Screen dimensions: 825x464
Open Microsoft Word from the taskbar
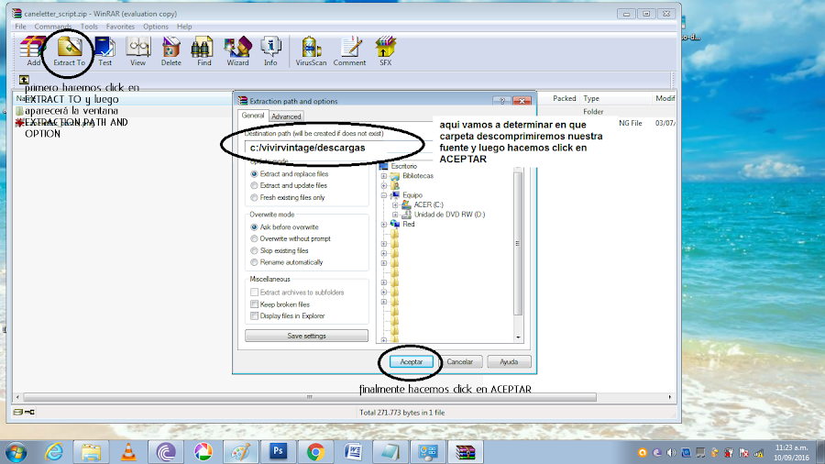tap(353, 452)
